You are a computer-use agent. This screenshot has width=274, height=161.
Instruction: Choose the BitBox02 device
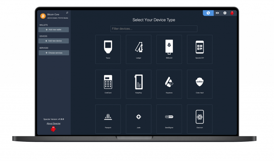point(169,49)
